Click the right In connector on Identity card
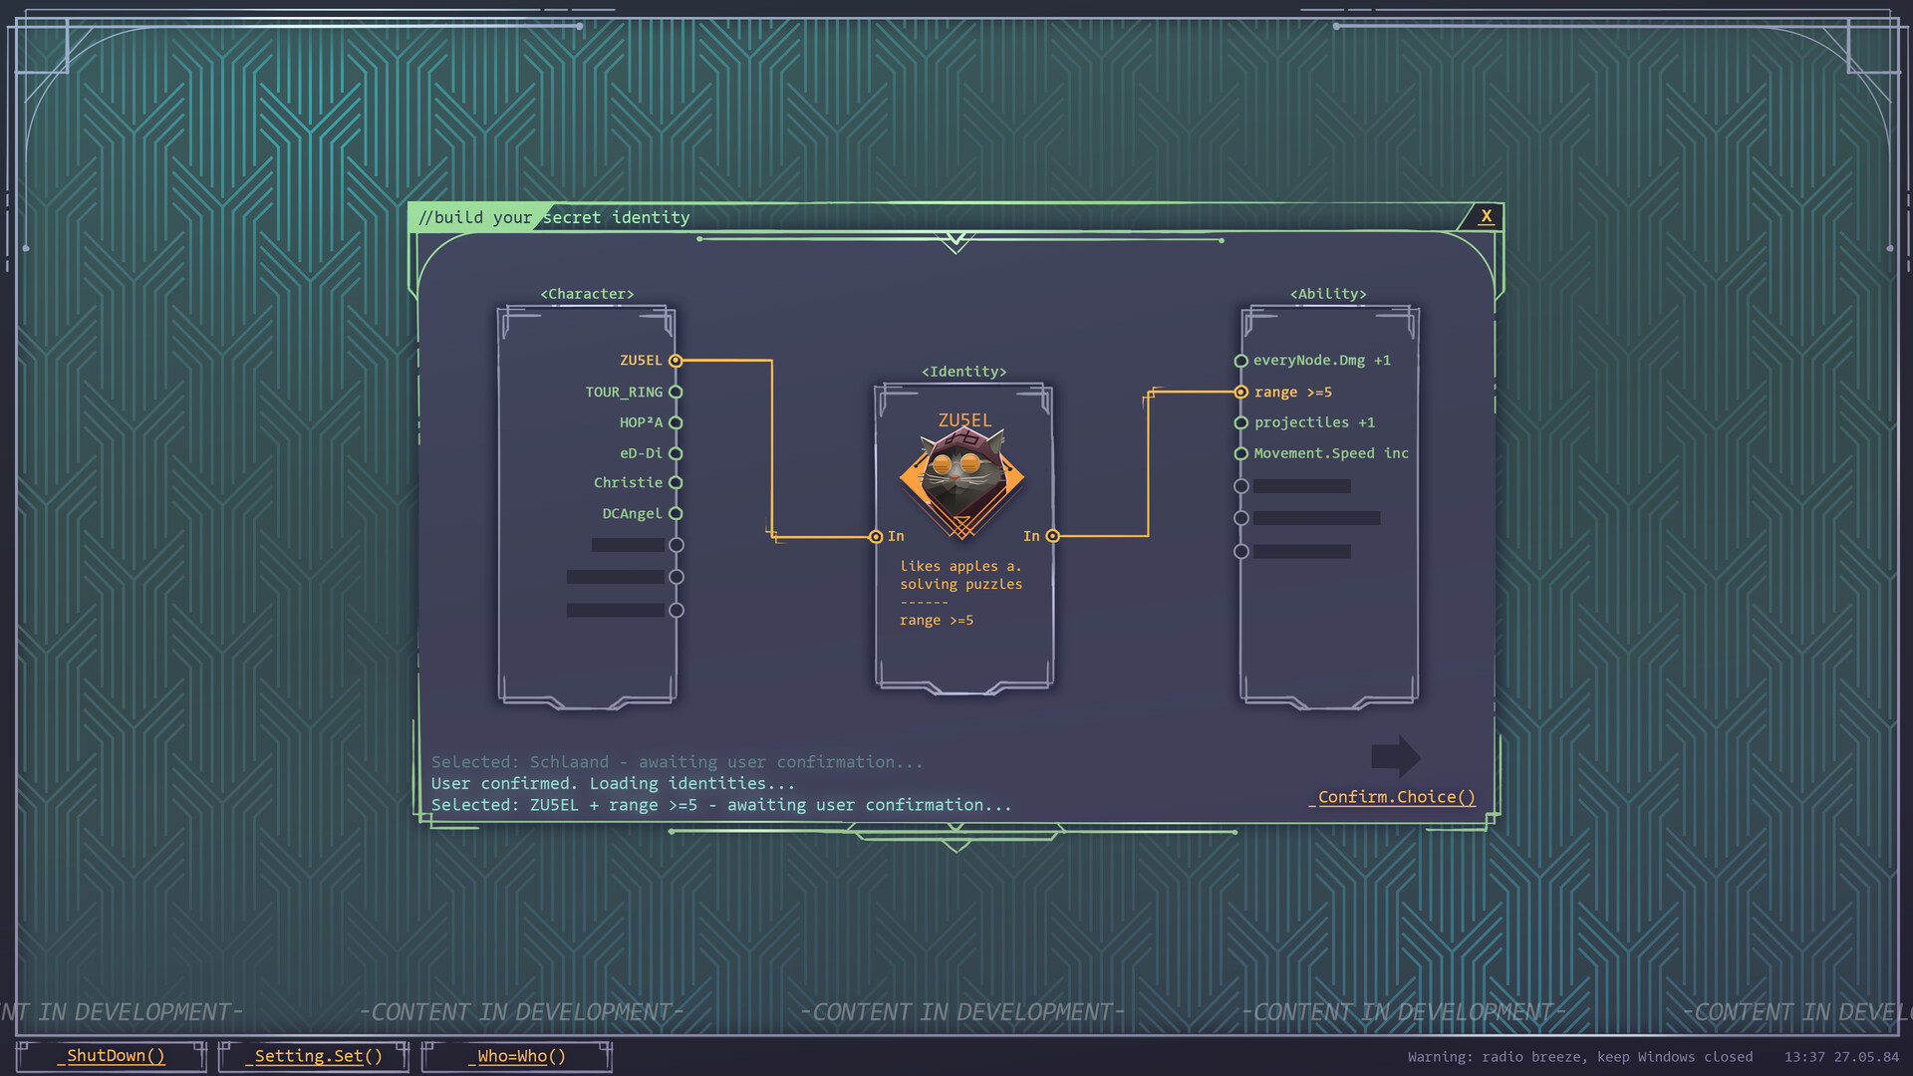Image resolution: width=1913 pixels, height=1076 pixels. [1053, 537]
